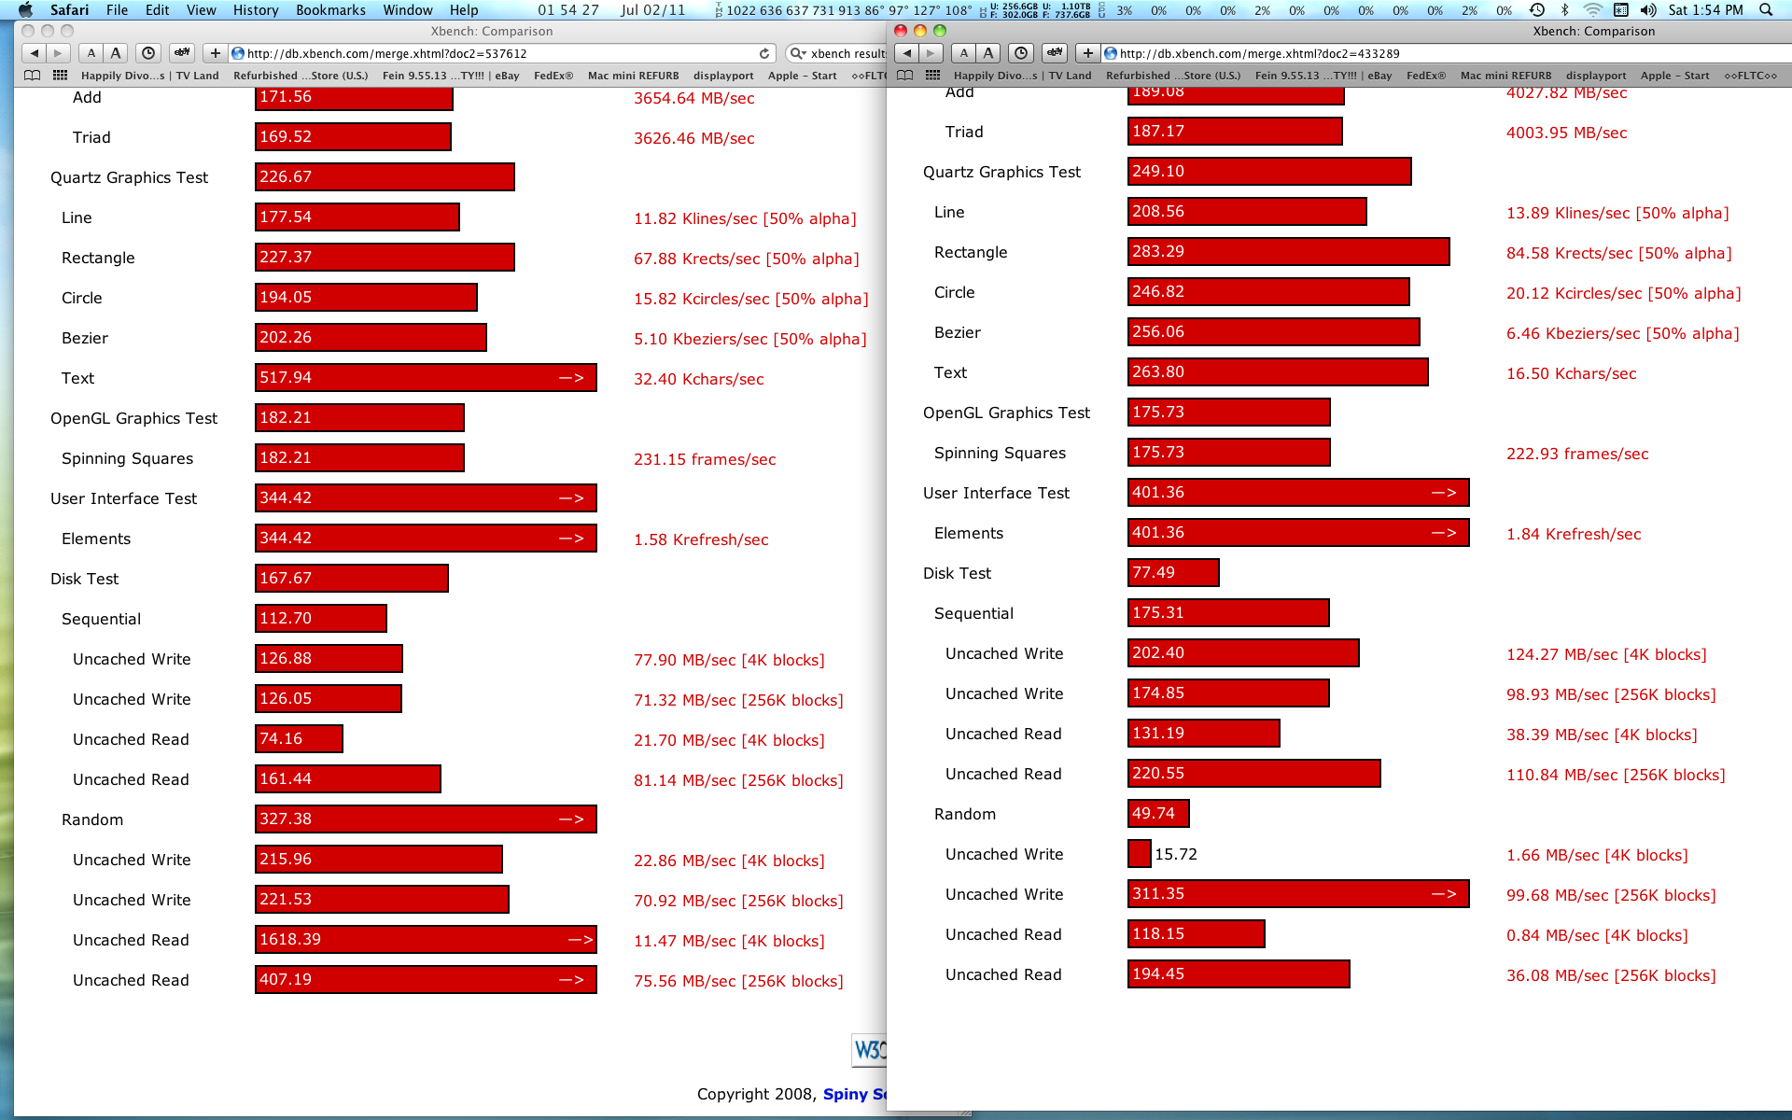Open Mac mini REFURB bookmark in left window
The height and width of the screenshot is (1120, 1792).
pyautogui.click(x=633, y=76)
